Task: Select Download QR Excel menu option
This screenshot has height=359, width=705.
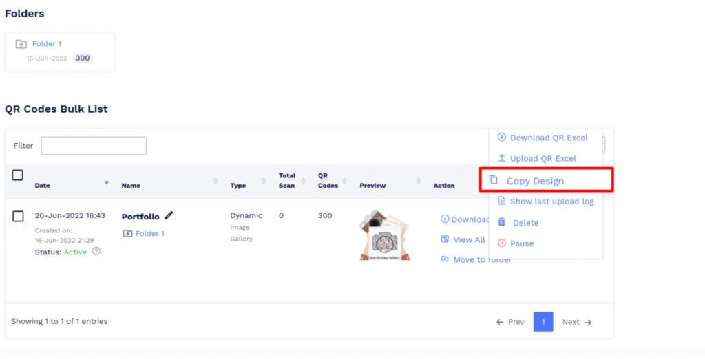Action: click(x=548, y=138)
